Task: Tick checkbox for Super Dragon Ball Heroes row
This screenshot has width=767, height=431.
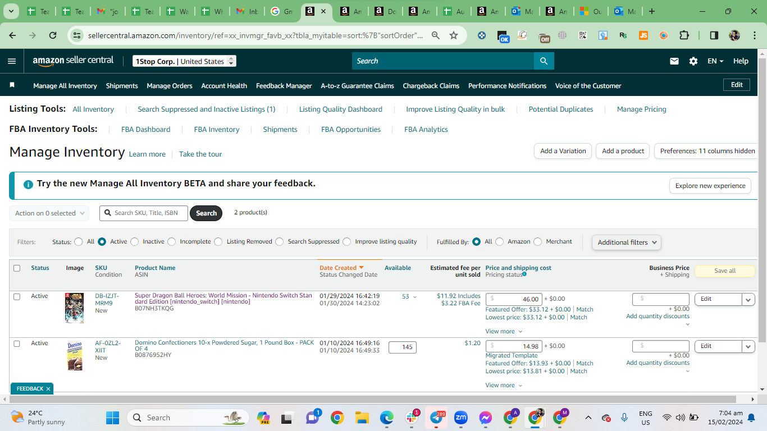Action: pyautogui.click(x=17, y=296)
